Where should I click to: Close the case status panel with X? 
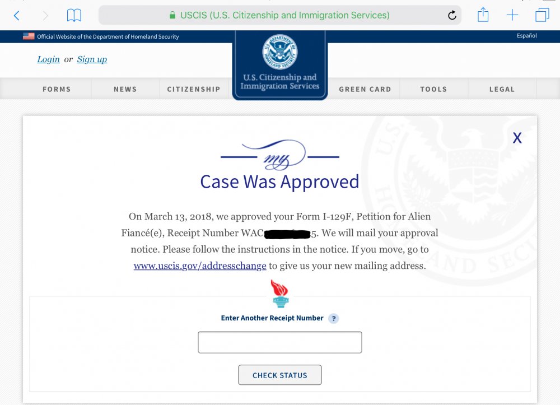(x=517, y=138)
